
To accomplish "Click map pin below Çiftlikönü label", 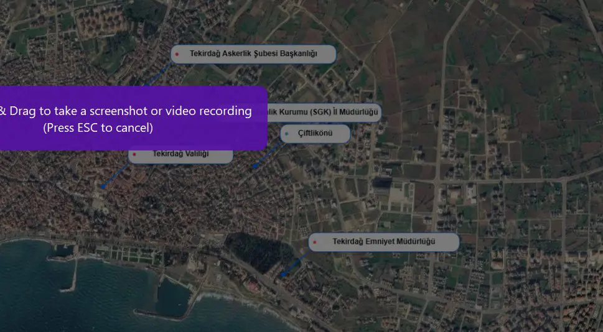I will (x=255, y=166).
